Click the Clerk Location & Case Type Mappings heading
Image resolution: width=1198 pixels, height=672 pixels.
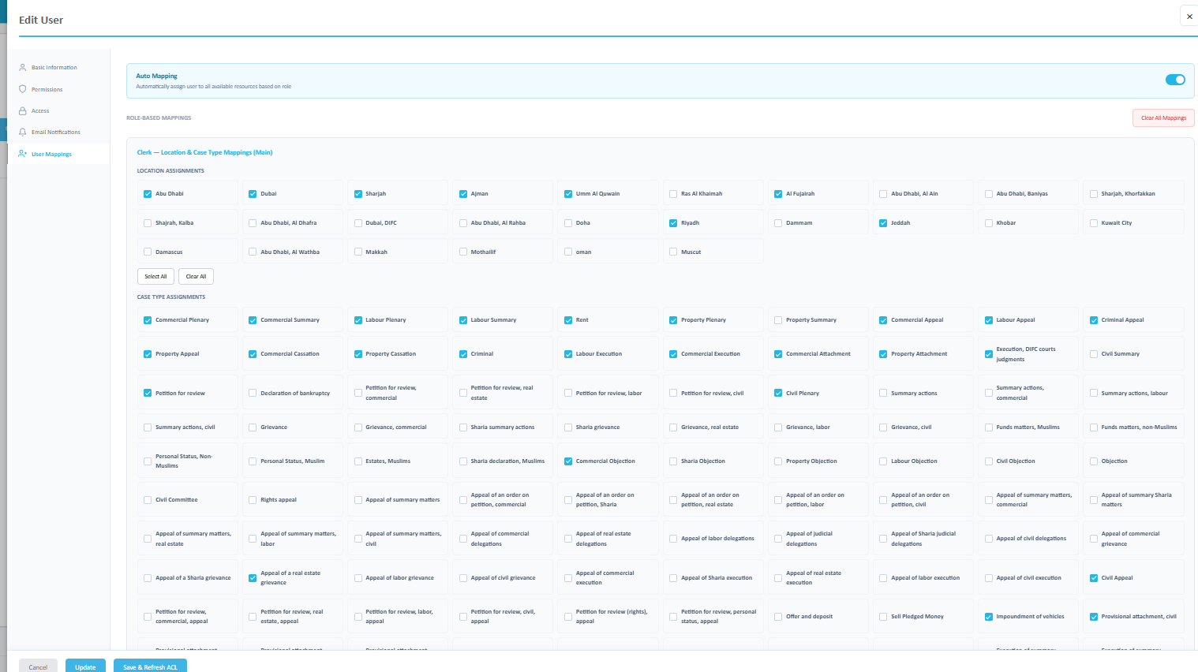[x=204, y=152]
